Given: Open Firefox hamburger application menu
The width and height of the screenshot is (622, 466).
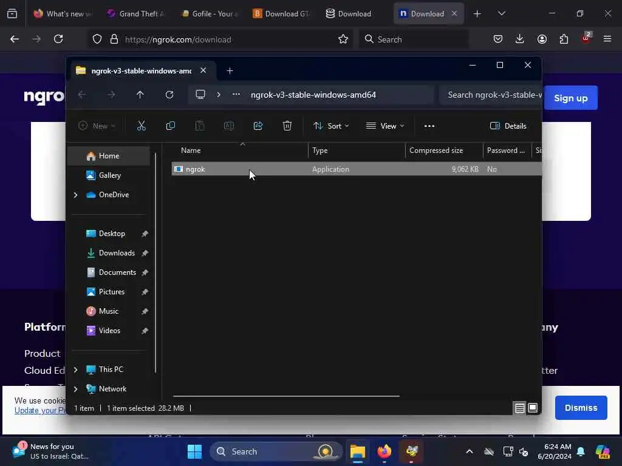Looking at the screenshot, I should tap(607, 39).
